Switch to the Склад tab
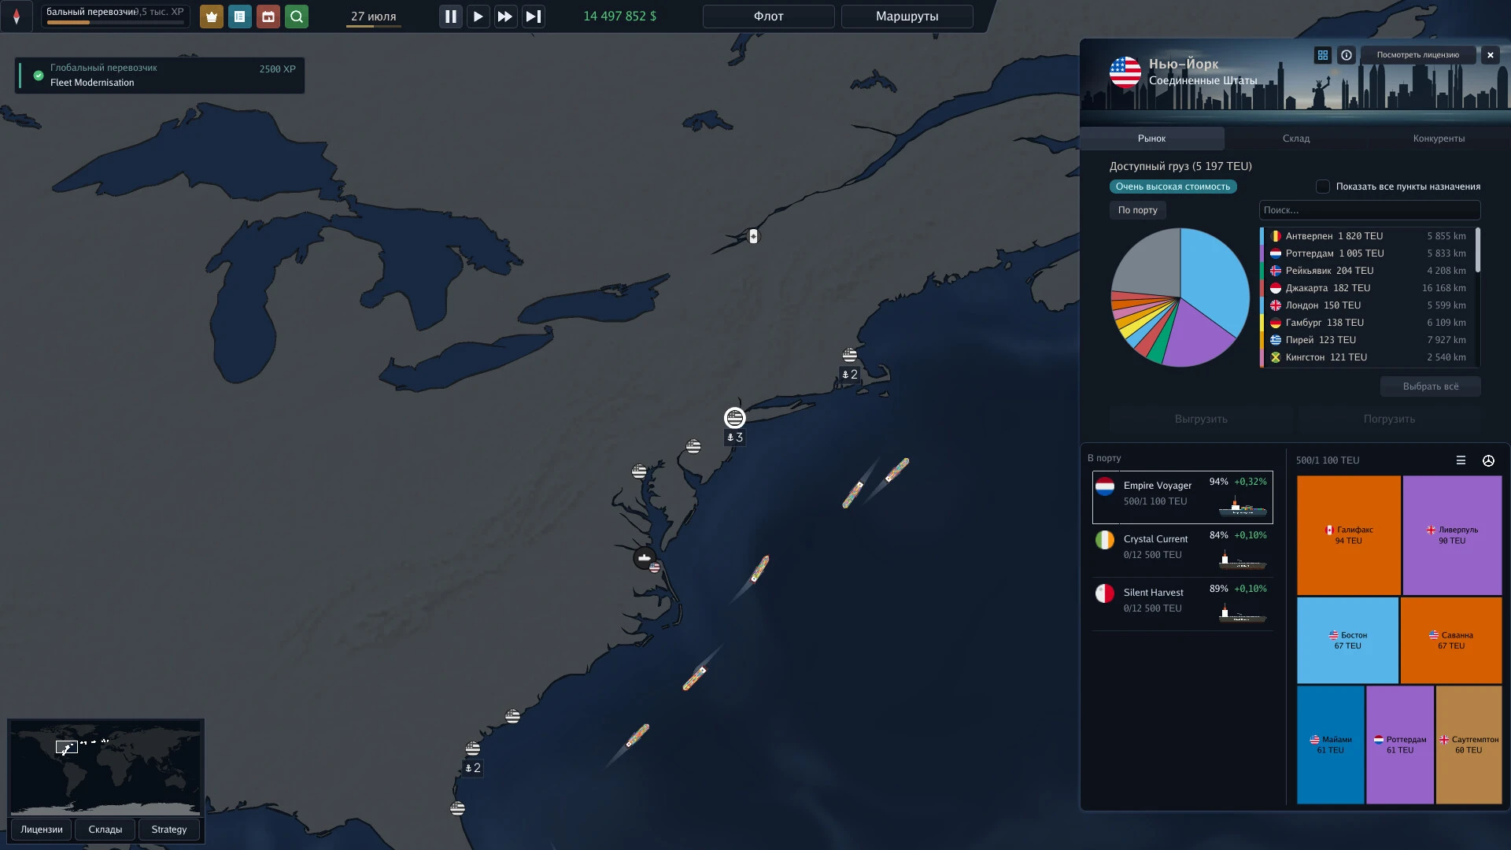Screen dimensions: 1511x850 click(1295, 139)
